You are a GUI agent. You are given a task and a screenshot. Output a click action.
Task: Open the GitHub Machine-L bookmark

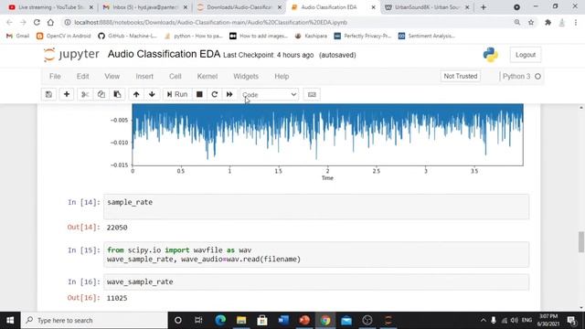pyautogui.click(x=127, y=36)
